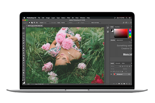The width and height of the screenshot is (155, 103).
Task: Close the 00015.jpg document tab
Action: point(27,26)
